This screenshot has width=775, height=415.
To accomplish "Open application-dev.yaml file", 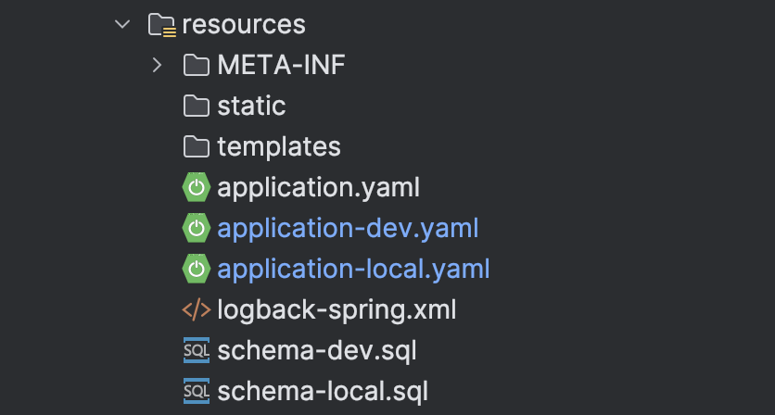I will [348, 228].
